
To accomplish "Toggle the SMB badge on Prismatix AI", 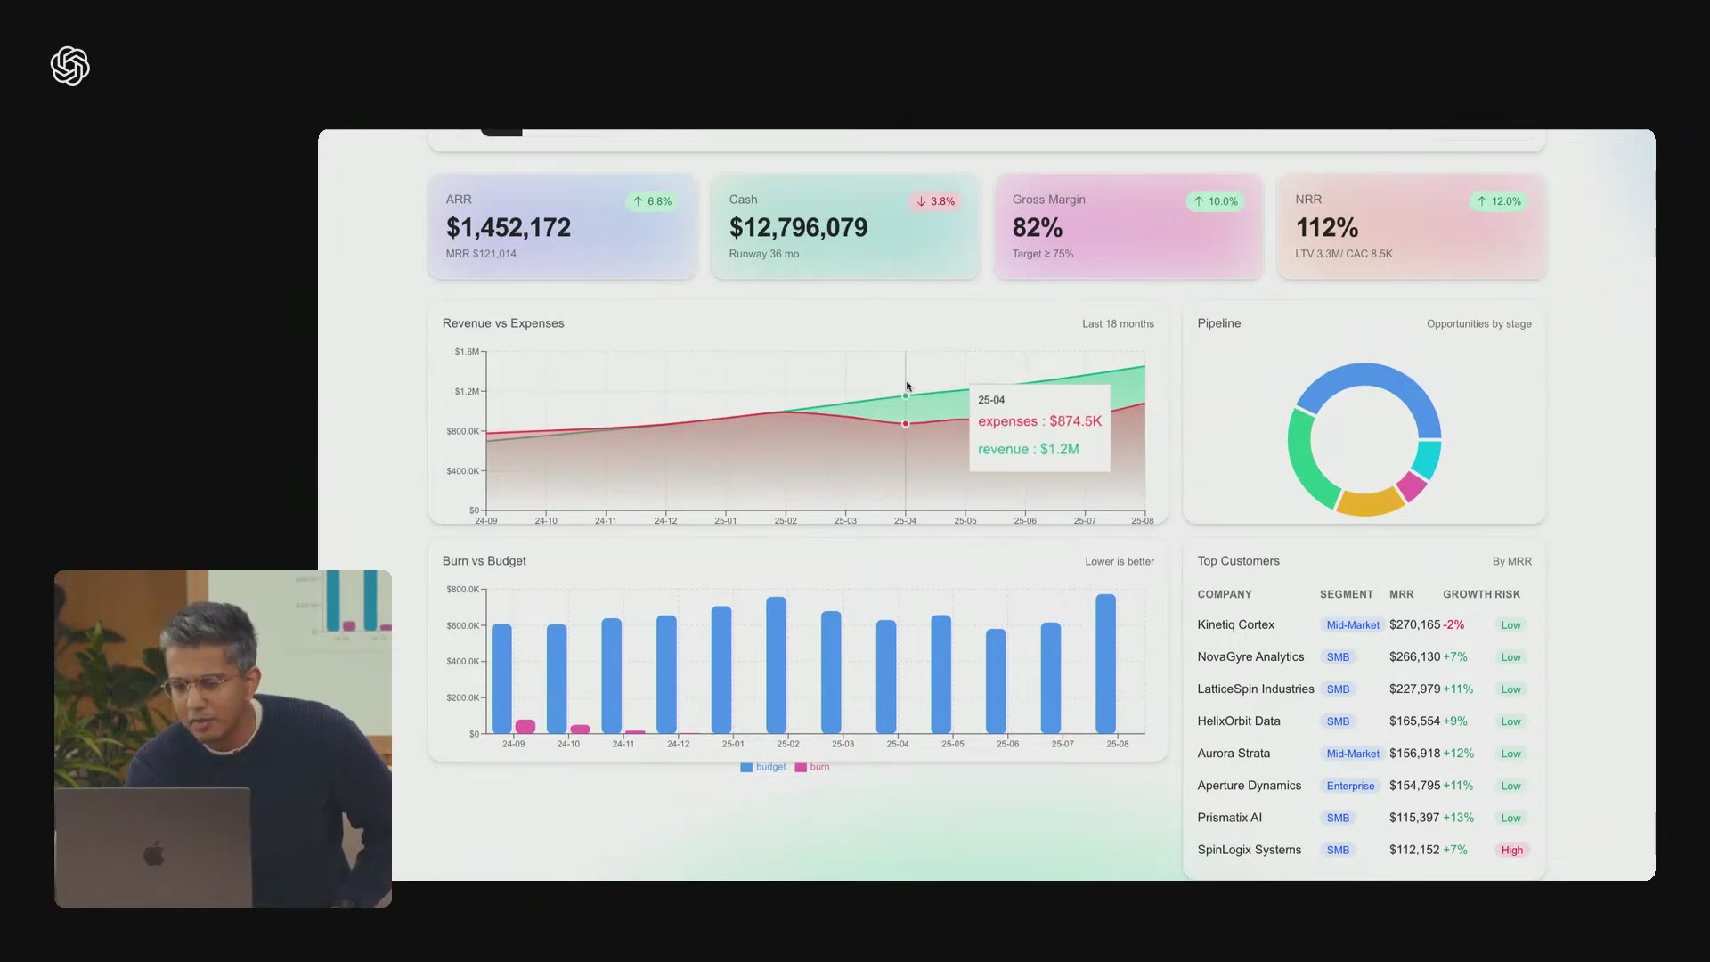I will (1339, 817).
